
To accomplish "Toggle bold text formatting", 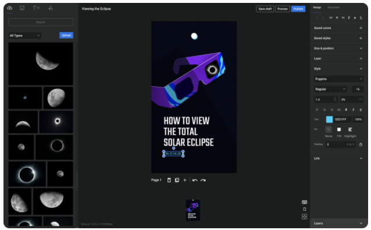I will 346,109.
